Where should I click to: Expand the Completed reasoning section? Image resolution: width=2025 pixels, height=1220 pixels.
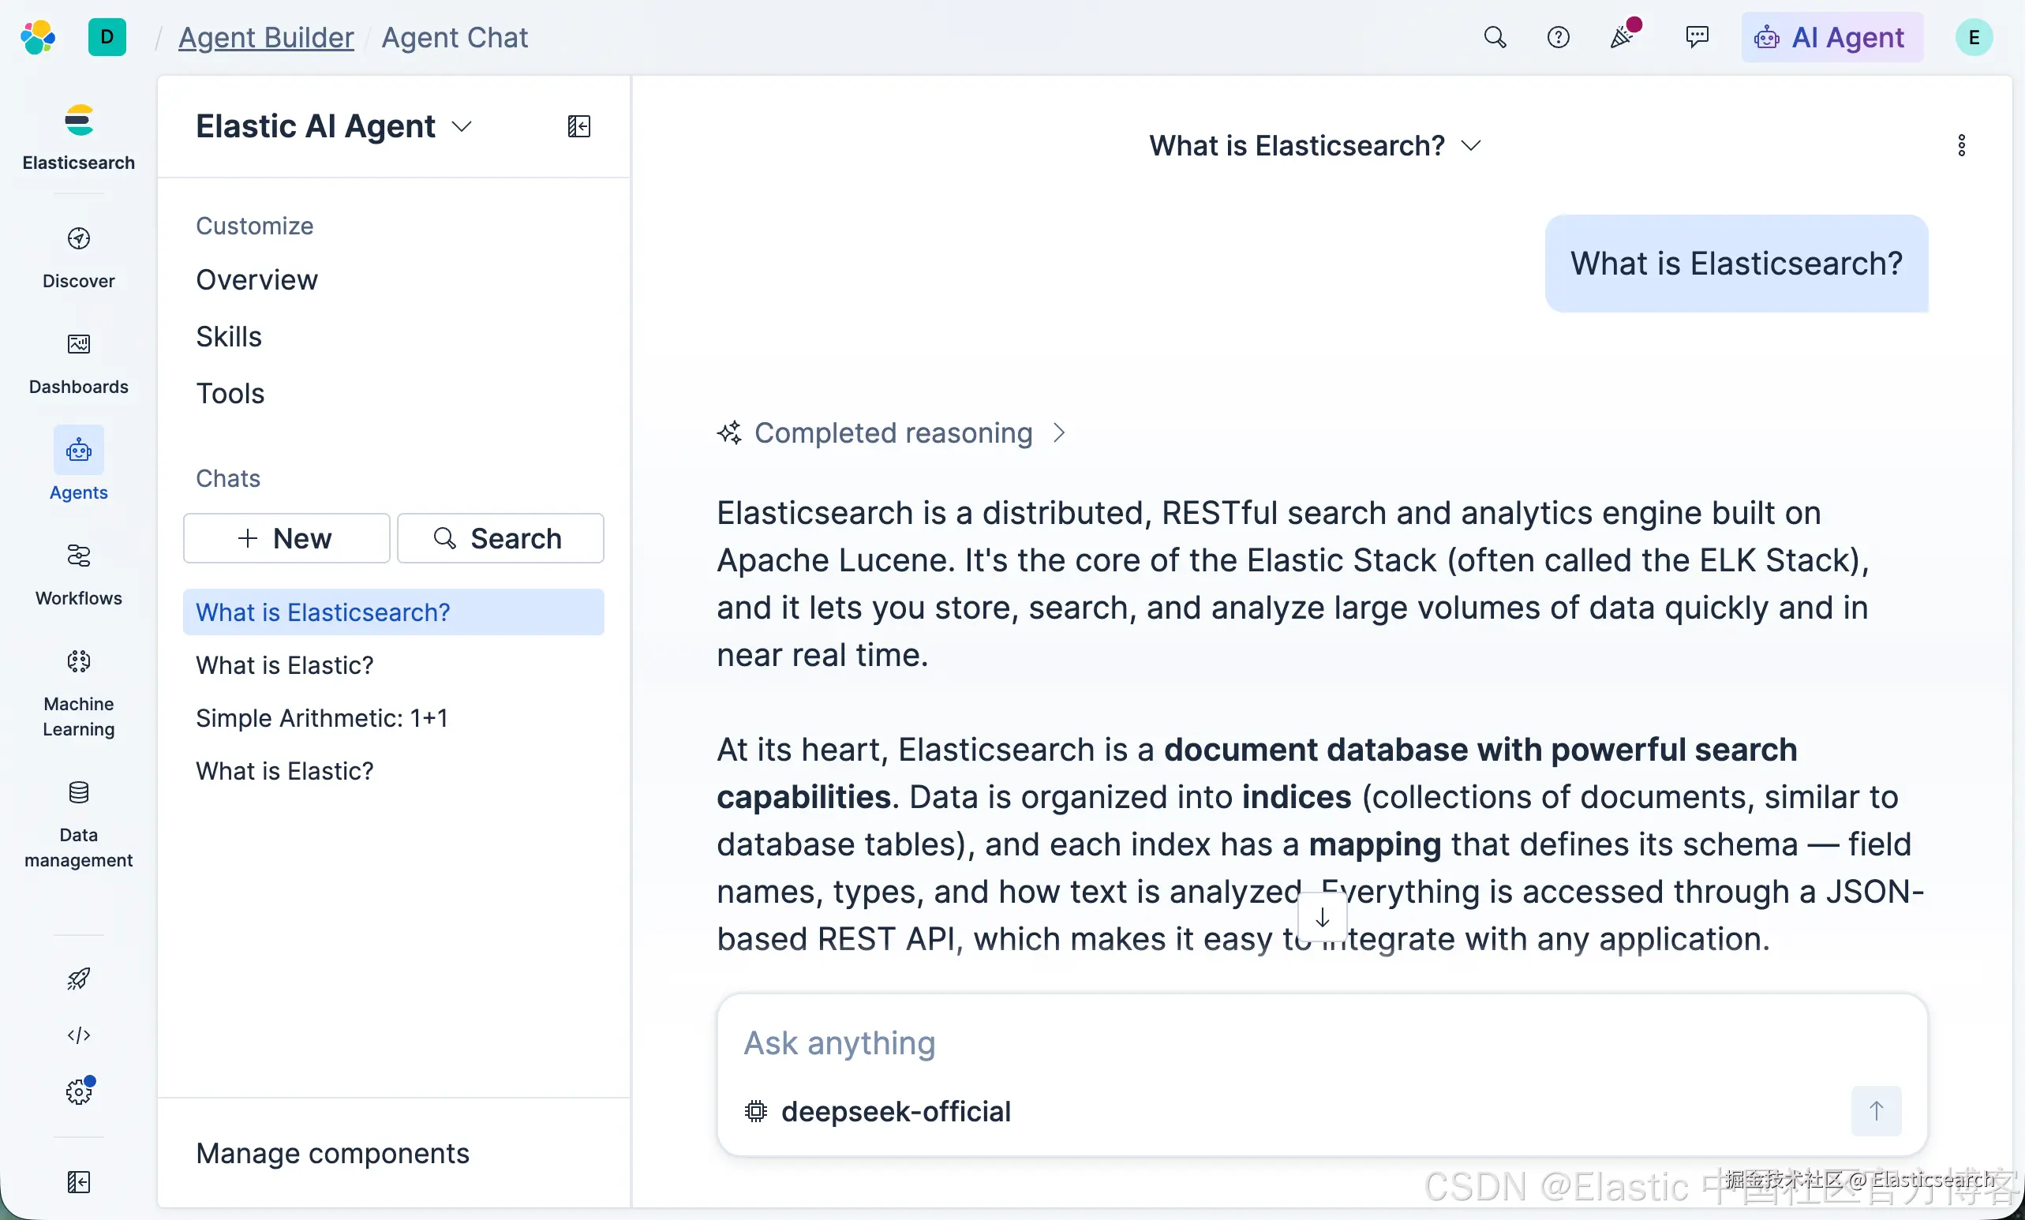tap(892, 433)
